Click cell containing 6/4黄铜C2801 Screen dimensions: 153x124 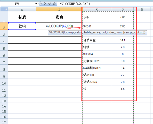point(97,68)
